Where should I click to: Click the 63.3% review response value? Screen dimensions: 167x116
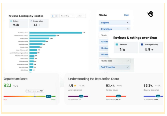tap(148, 86)
